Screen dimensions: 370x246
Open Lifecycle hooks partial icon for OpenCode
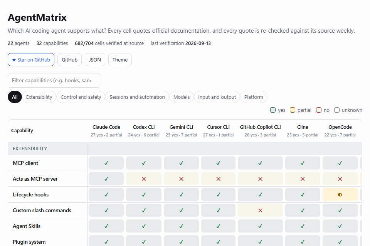[340, 194]
